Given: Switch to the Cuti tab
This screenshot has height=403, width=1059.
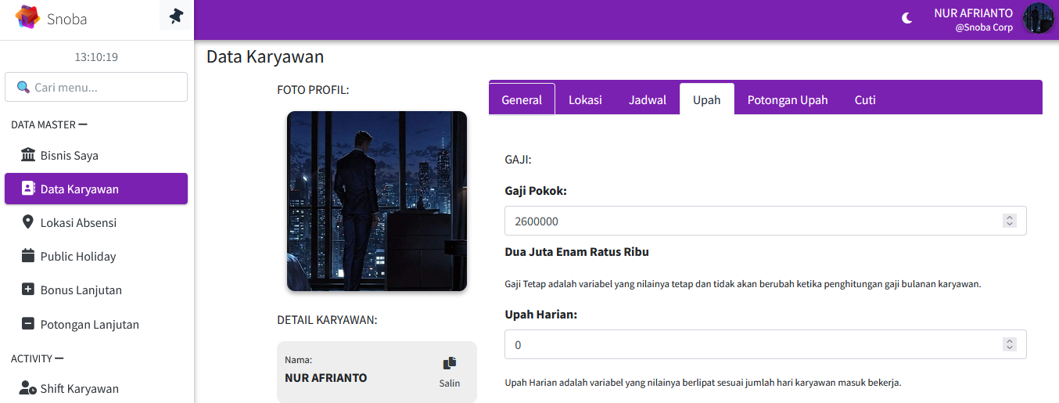Looking at the screenshot, I should coord(865,99).
